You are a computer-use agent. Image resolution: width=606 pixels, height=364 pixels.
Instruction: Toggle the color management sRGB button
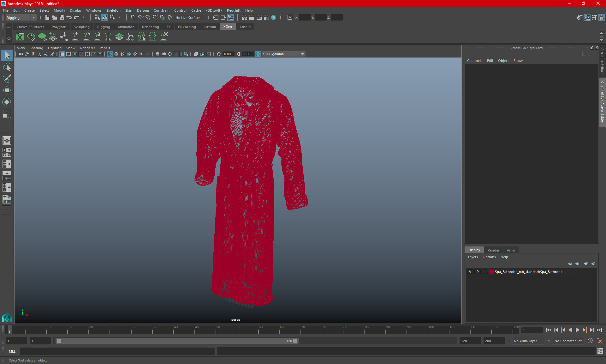click(x=258, y=54)
